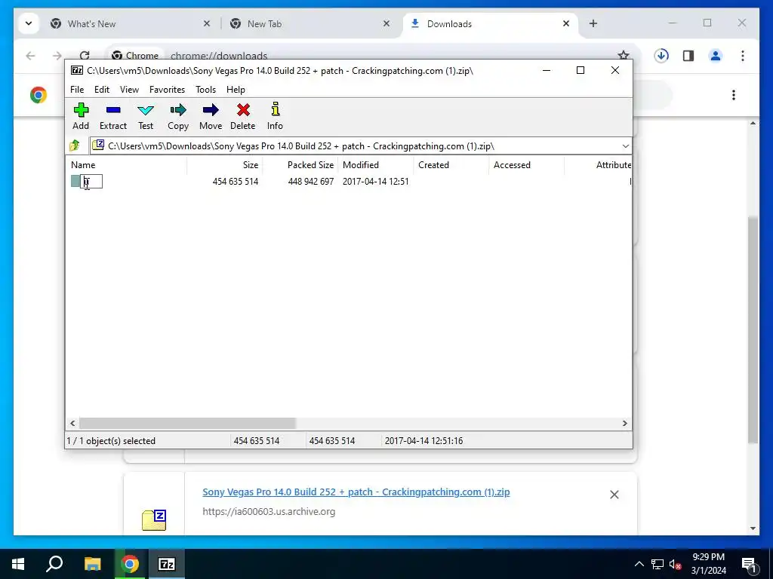
Task: Click the 7-Zip taskbar button
Action: pos(167,564)
